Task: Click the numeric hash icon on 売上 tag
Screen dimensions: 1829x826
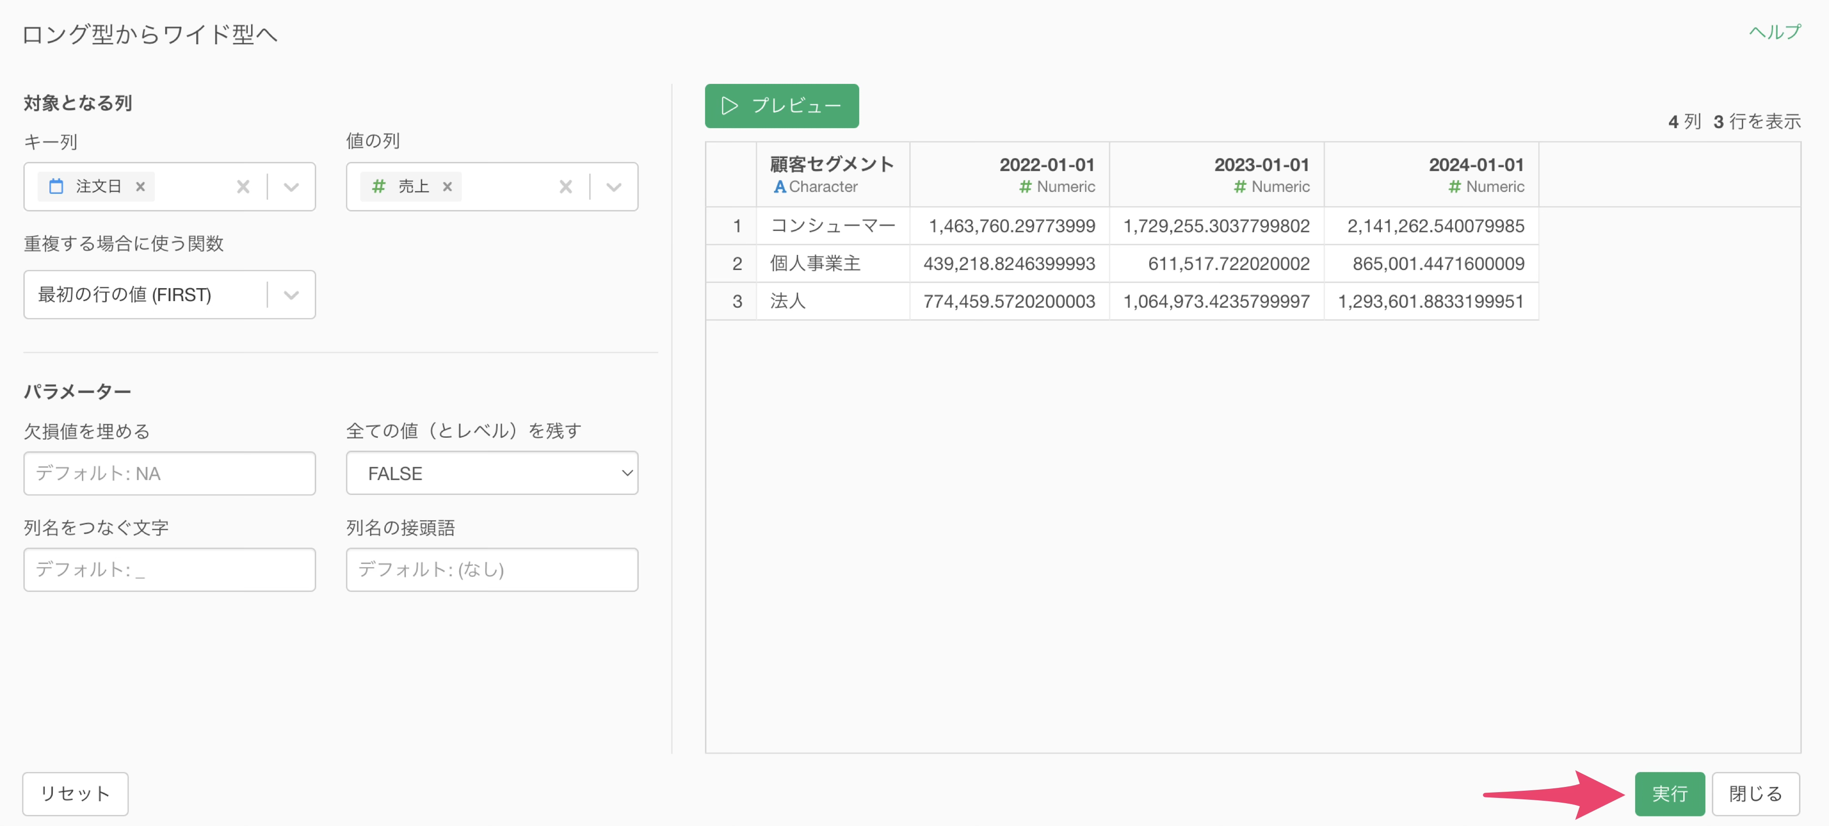Action: [x=379, y=187]
